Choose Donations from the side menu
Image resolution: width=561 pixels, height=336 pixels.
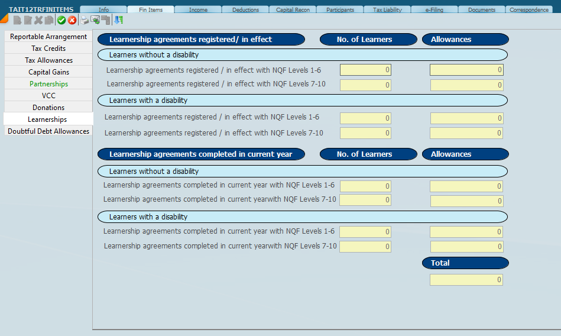pyautogui.click(x=48, y=108)
